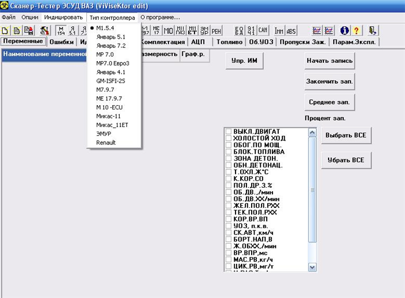Click the Выбрать ВСЕ button
Screen dimensions: 405x298
point(346,135)
